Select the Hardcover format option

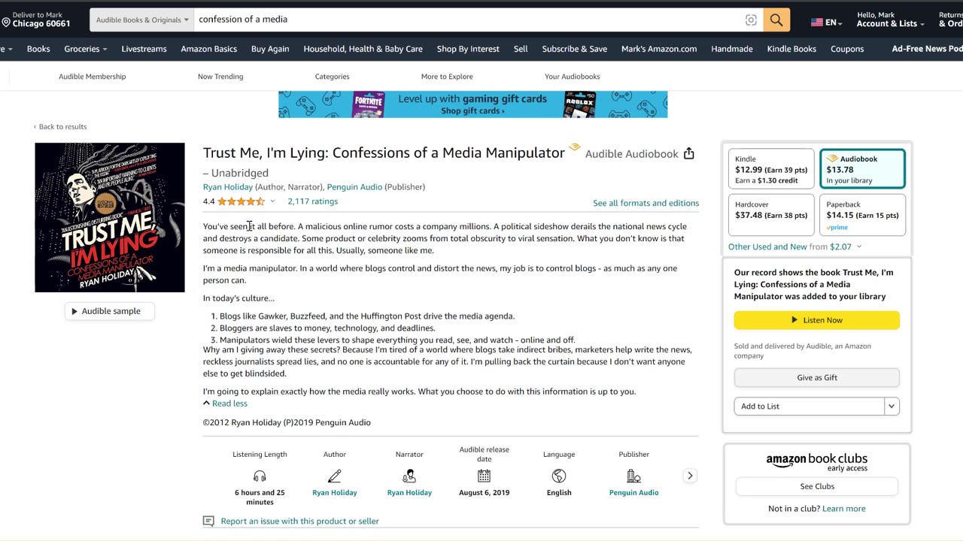pyautogui.click(x=771, y=215)
